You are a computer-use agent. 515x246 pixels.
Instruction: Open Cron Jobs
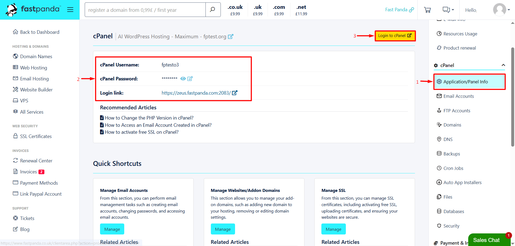[x=450, y=168]
